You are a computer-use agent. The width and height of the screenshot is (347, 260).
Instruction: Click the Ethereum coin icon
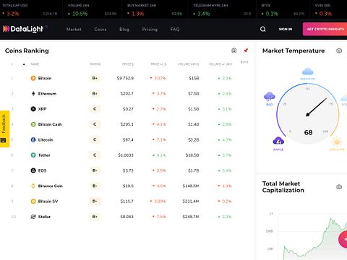33,94
